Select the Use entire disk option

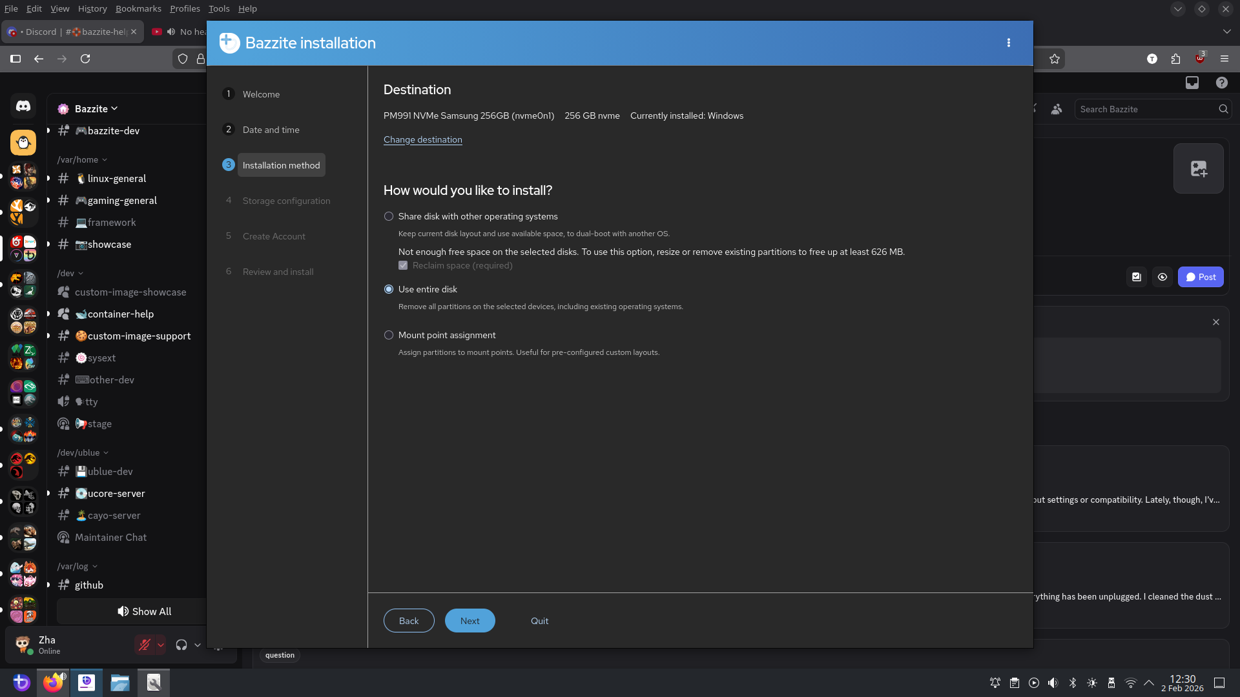(389, 289)
